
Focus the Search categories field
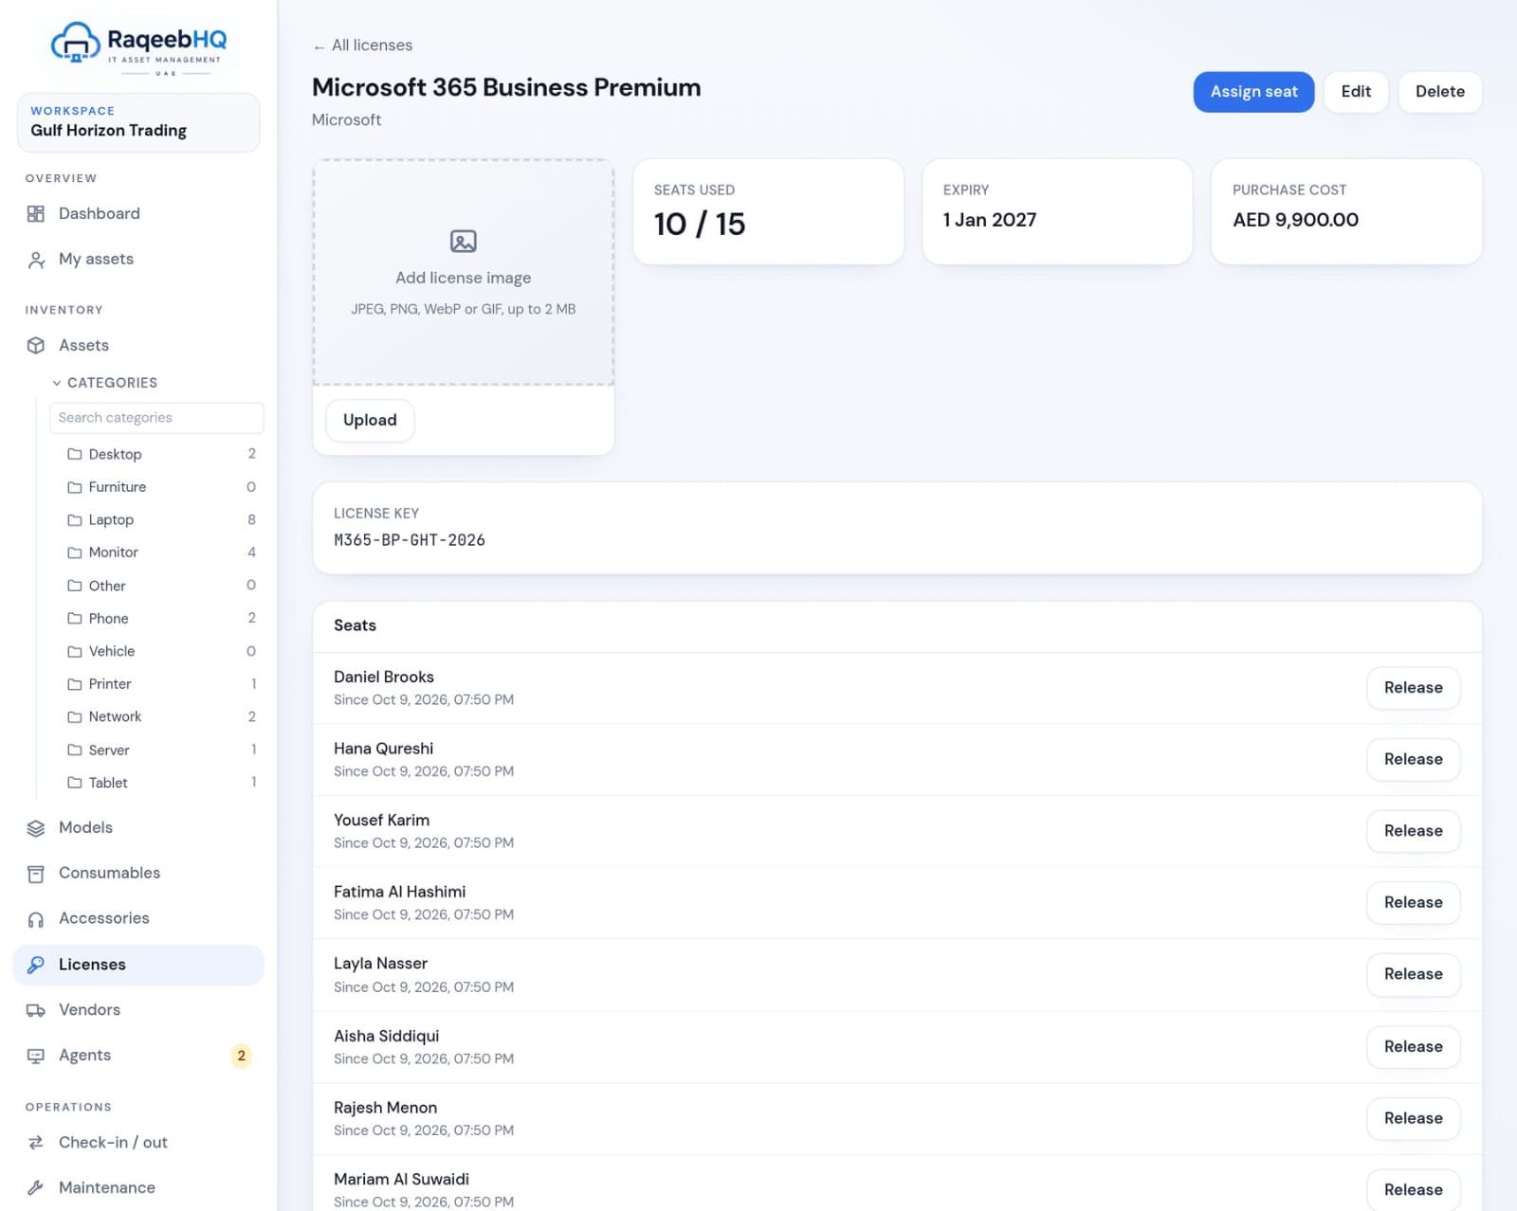[x=156, y=418]
